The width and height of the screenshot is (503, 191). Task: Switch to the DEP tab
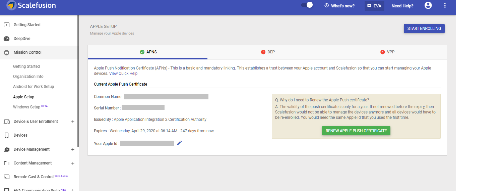pos(267,52)
